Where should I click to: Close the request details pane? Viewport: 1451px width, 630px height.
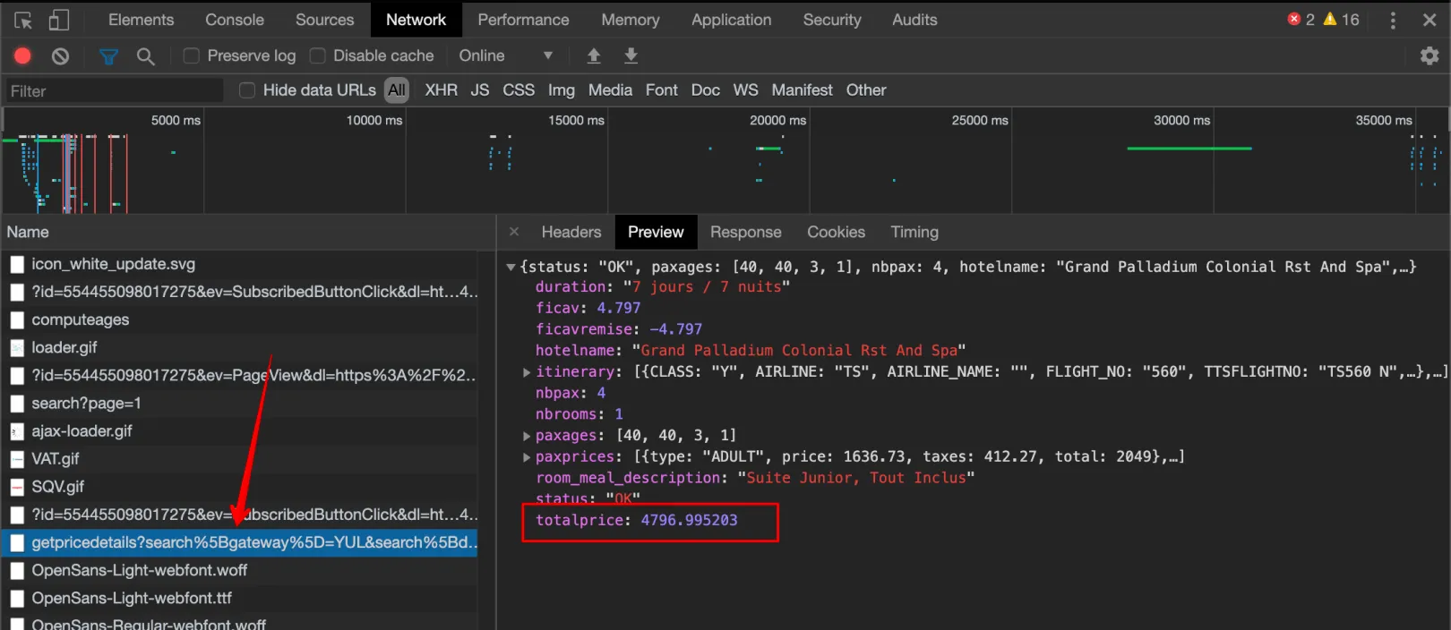click(x=514, y=232)
